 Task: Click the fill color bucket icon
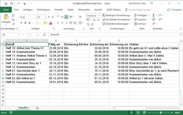[43, 23]
